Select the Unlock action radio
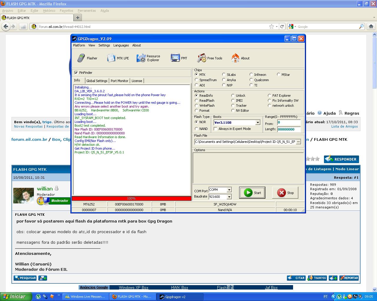Screen dimensions: 377x301 click(x=233, y=96)
